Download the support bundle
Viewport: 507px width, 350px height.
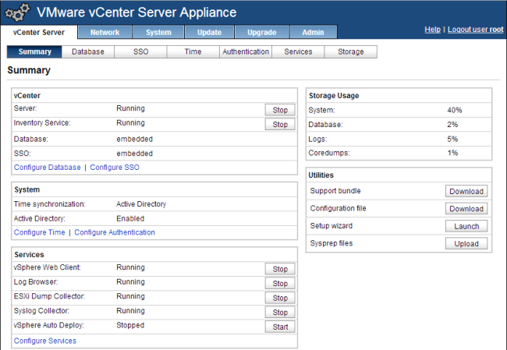pyautogui.click(x=466, y=192)
